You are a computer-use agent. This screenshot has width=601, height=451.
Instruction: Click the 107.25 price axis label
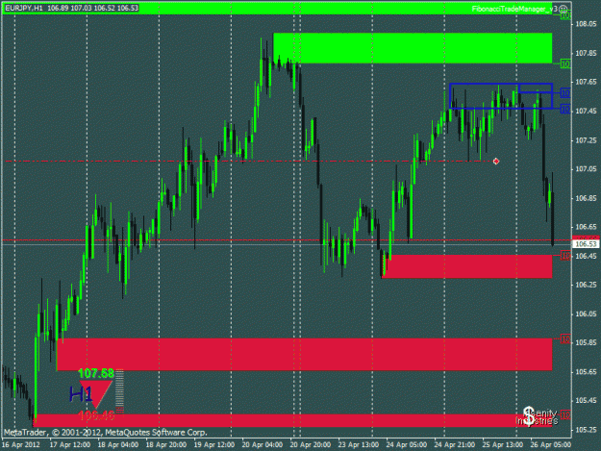[586, 140]
